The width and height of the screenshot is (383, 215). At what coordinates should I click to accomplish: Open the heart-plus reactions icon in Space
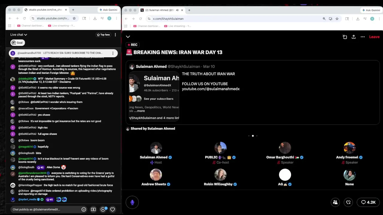pos(348,202)
